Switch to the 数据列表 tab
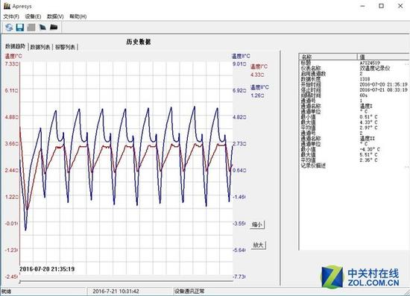This screenshot has width=410, height=296. (40, 47)
